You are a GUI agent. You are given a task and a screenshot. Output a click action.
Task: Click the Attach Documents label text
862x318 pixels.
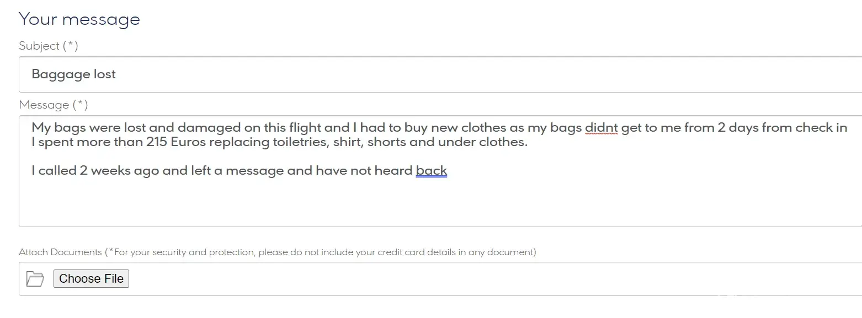point(61,252)
